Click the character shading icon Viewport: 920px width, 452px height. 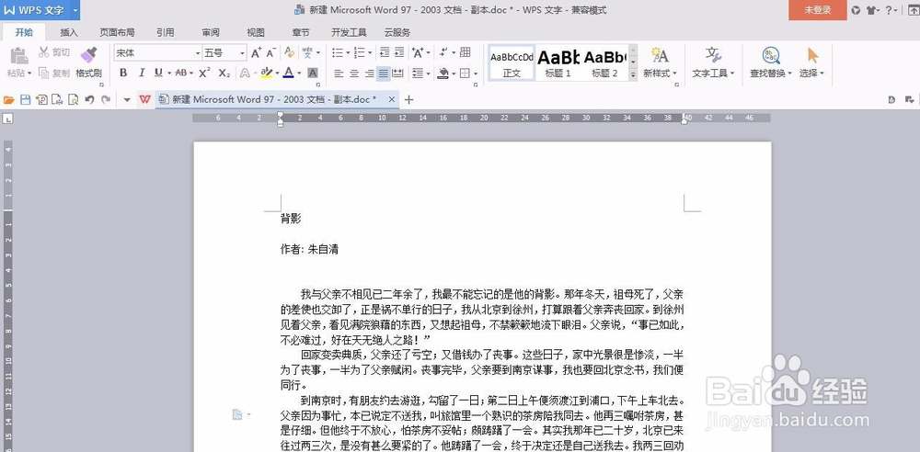(313, 73)
